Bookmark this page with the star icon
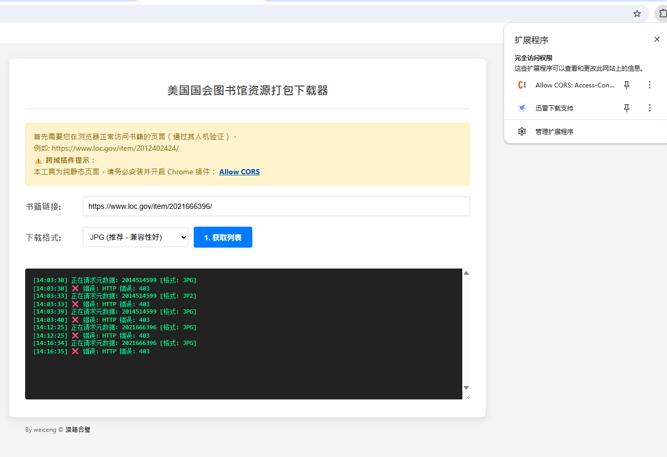This screenshot has height=457, width=667. tap(637, 14)
